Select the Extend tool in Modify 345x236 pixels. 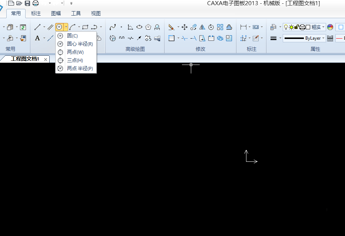[193, 38]
